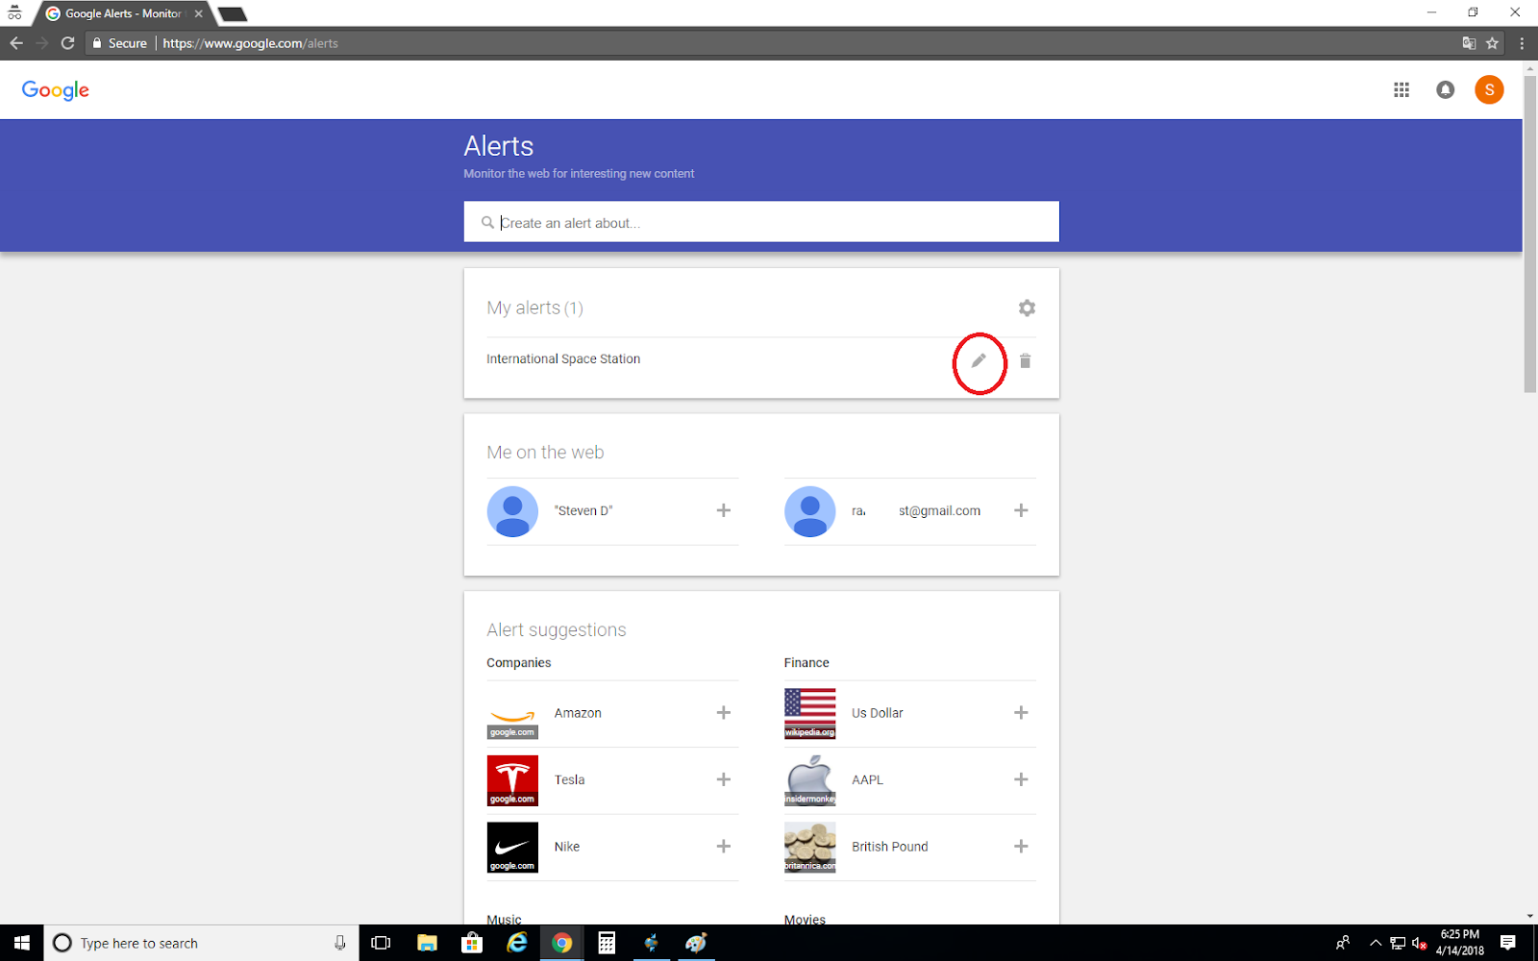1538x961 pixels.
Task: Open Paint from the taskbar
Action: coord(696,943)
